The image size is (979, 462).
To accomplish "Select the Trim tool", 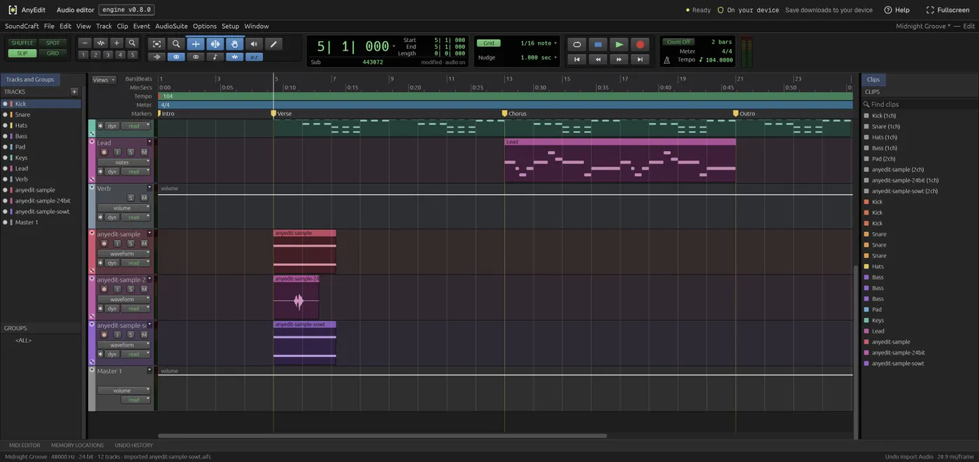I will coord(196,44).
